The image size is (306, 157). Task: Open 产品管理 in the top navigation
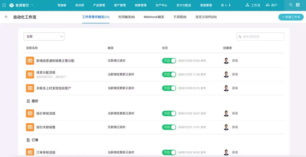99,5
